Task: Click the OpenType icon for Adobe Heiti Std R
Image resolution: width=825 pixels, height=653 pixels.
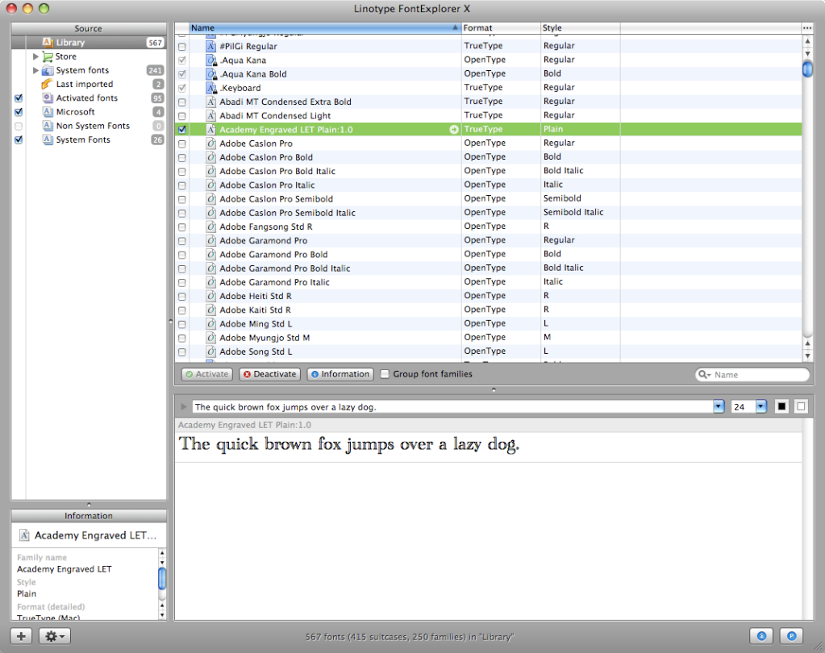Action: [x=211, y=296]
